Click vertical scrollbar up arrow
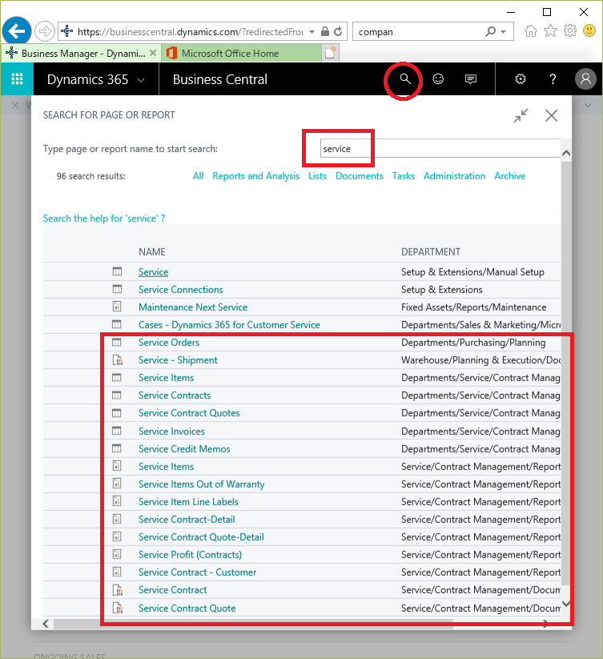 coord(566,153)
